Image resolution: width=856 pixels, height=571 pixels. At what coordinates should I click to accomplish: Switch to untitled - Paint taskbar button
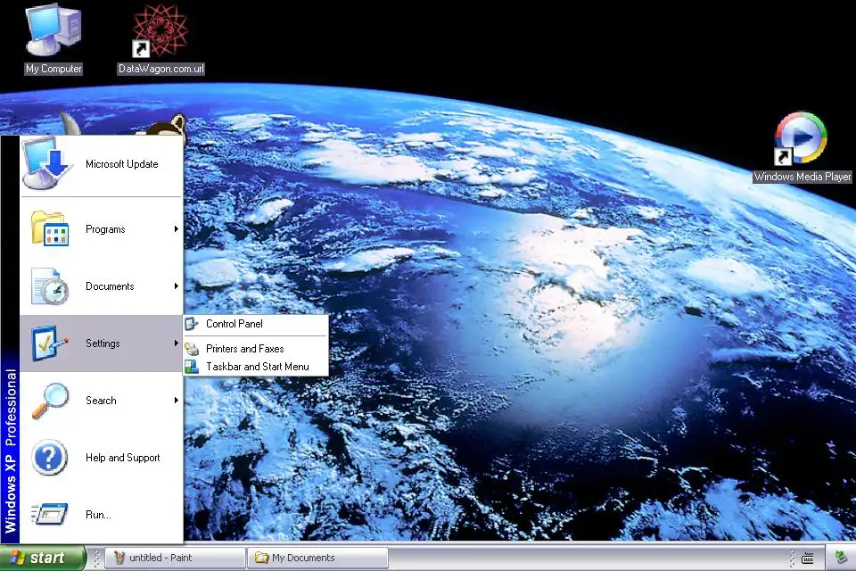[175, 558]
